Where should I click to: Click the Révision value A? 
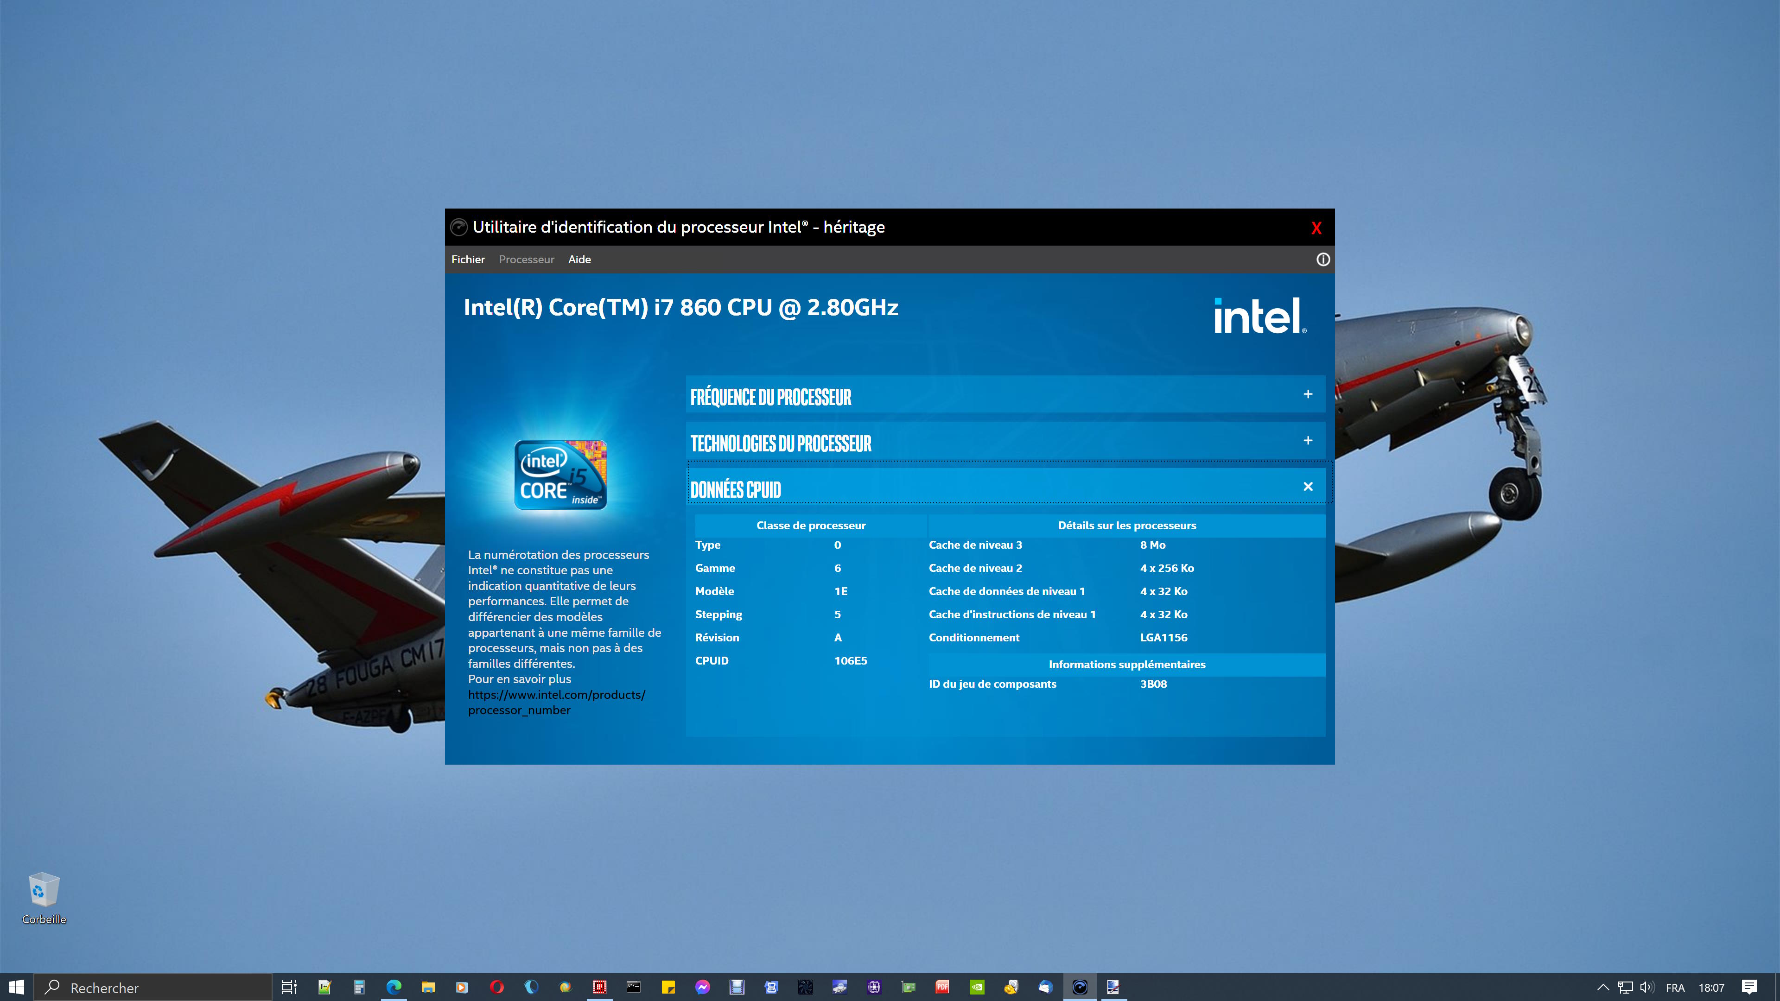click(838, 637)
